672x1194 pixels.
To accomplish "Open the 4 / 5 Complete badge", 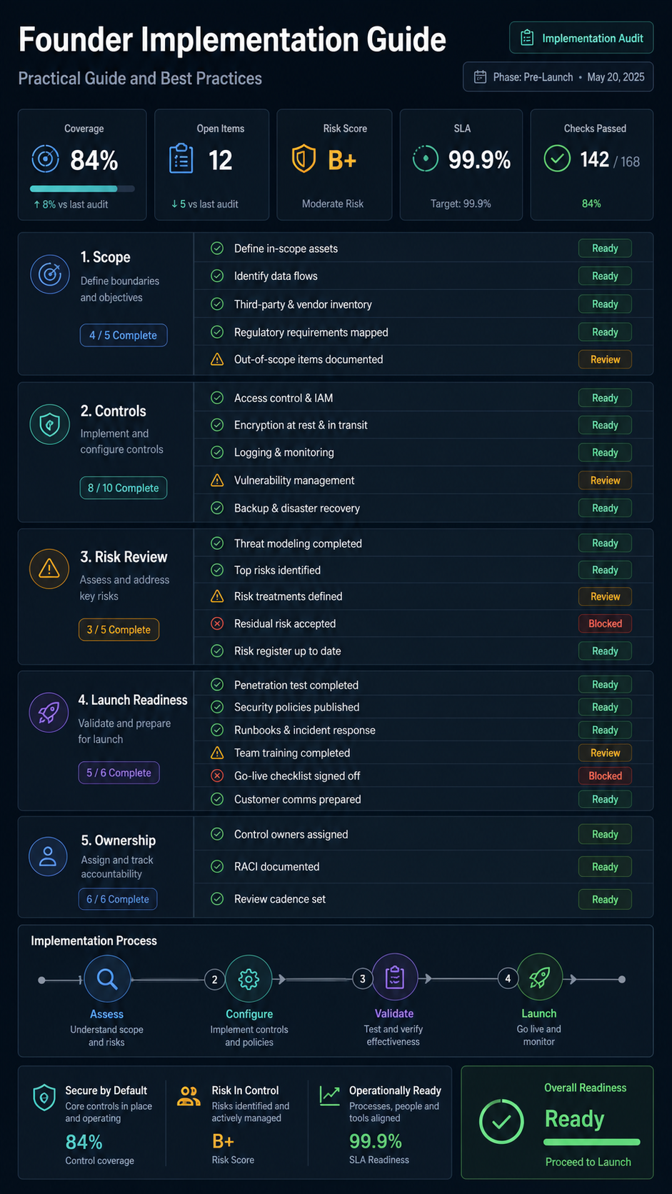I will [124, 335].
